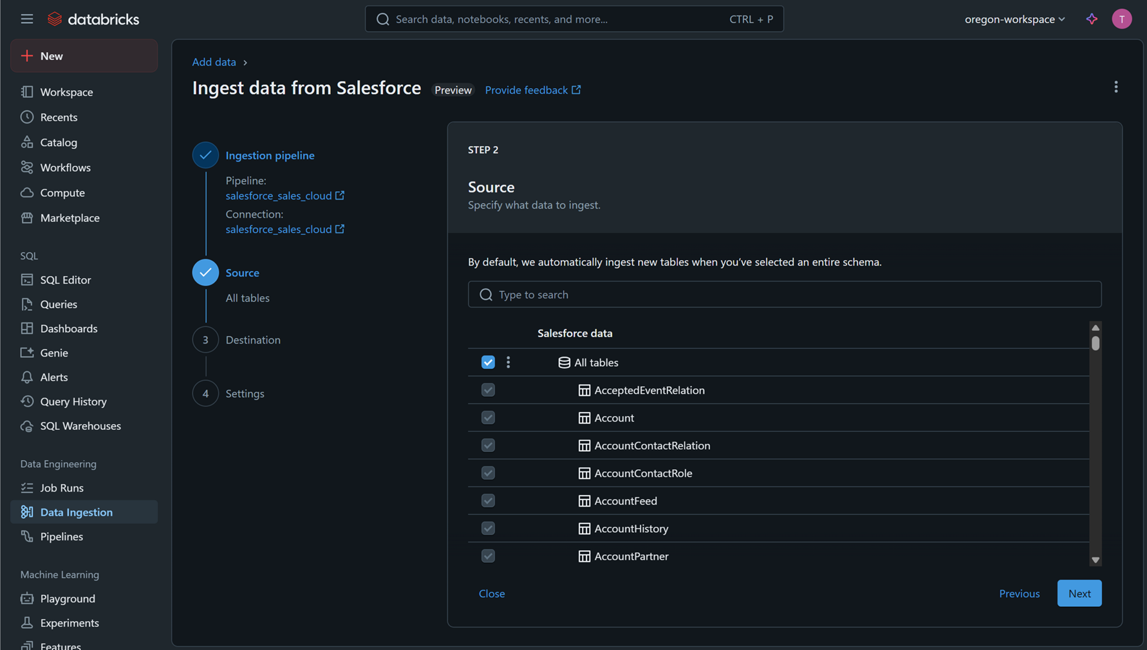Screen dimensions: 1147x650
Task: Toggle the AccountPartner checkbox
Action: pos(488,556)
